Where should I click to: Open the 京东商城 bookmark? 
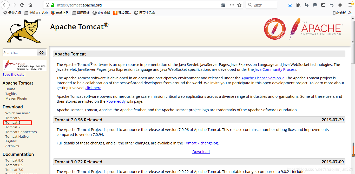tap(101, 13)
